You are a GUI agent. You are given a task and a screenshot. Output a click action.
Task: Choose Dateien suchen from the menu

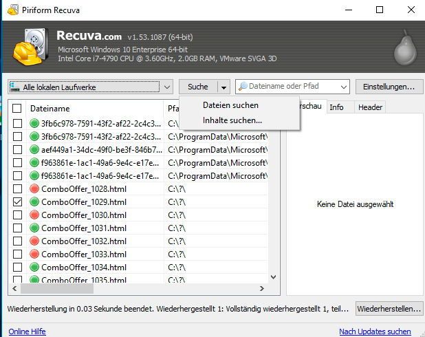click(230, 105)
